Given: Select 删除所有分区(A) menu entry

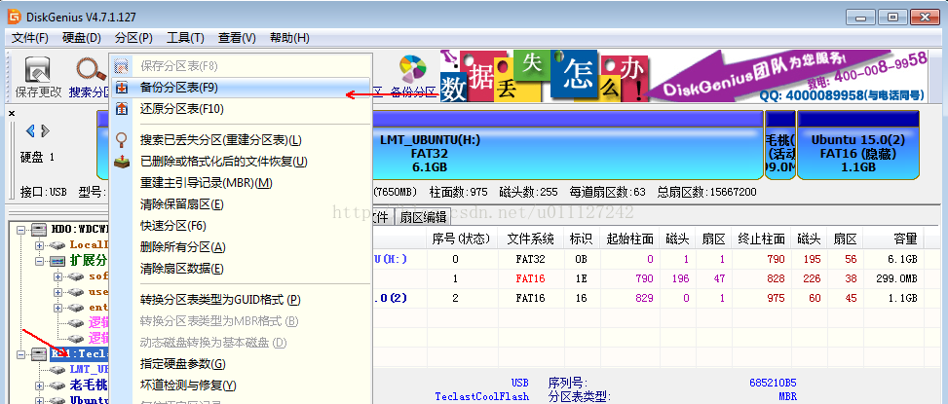Looking at the screenshot, I should click(x=241, y=247).
